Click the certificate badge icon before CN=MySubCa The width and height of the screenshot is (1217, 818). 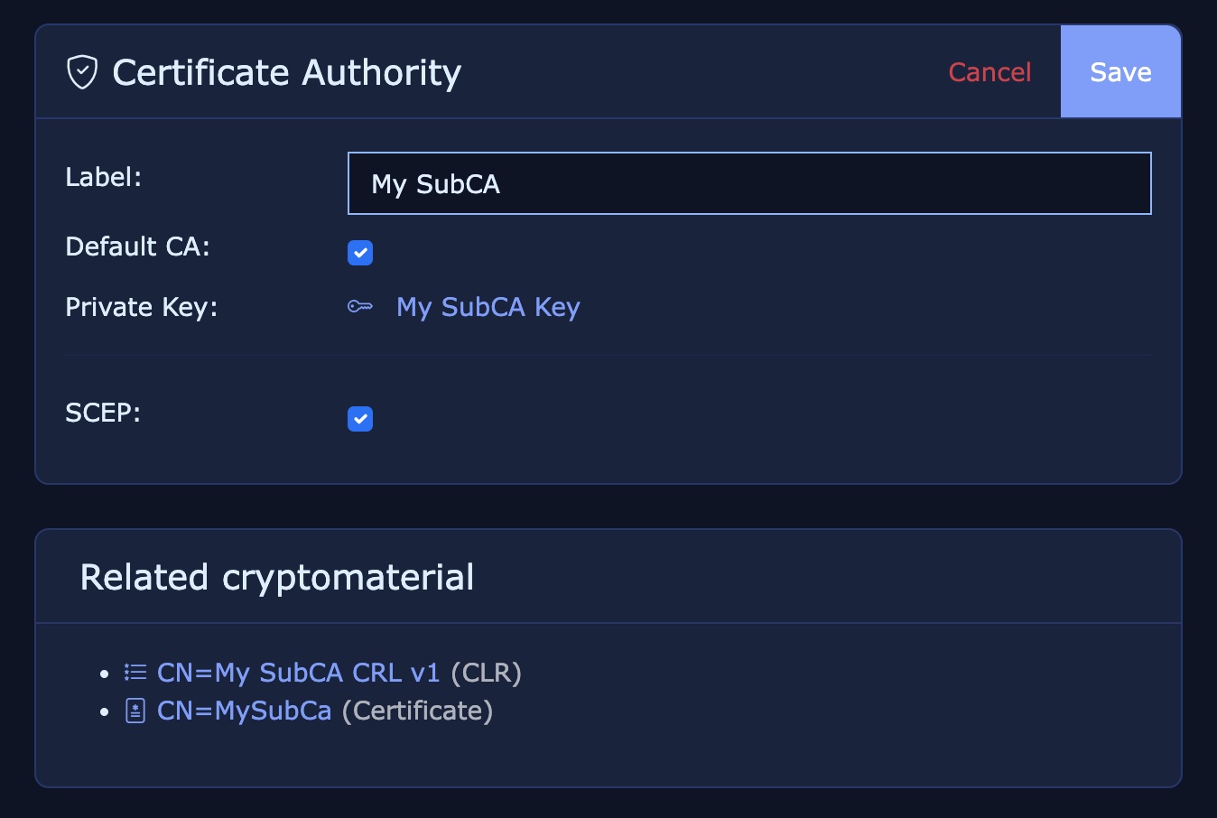coord(135,711)
